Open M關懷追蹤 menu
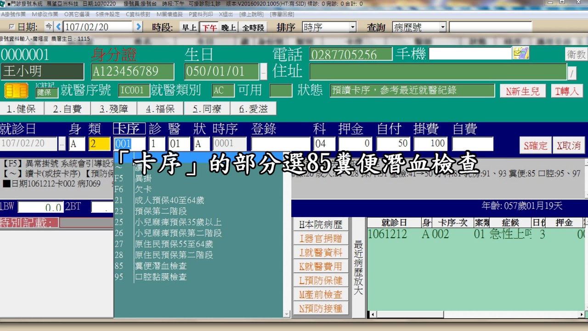The height and width of the screenshot is (331, 588). [170, 14]
